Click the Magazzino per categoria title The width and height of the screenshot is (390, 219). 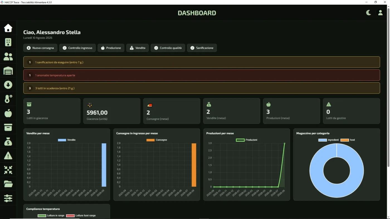[x=313, y=133]
